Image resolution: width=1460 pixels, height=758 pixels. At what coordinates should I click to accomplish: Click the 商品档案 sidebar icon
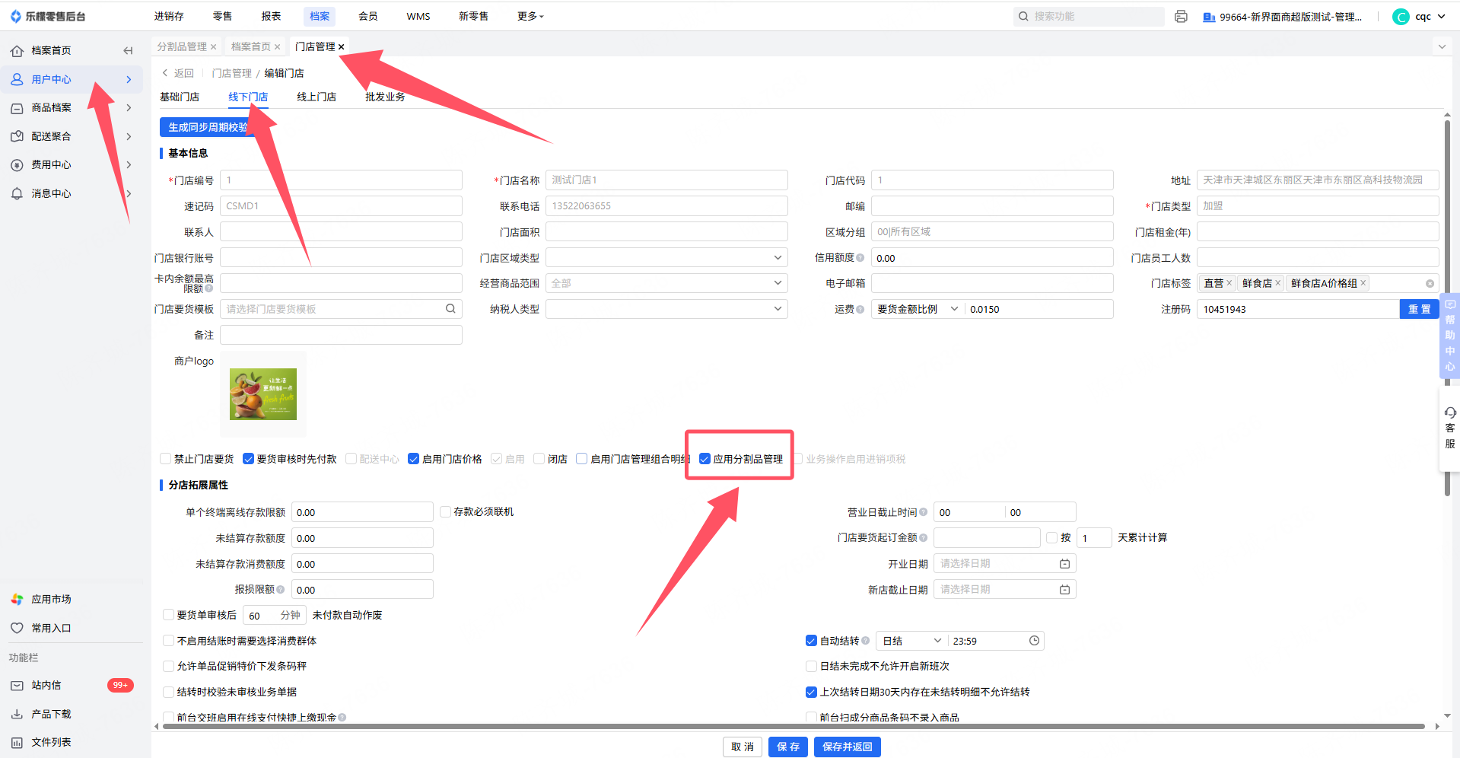pyautogui.click(x=17, y=108)
